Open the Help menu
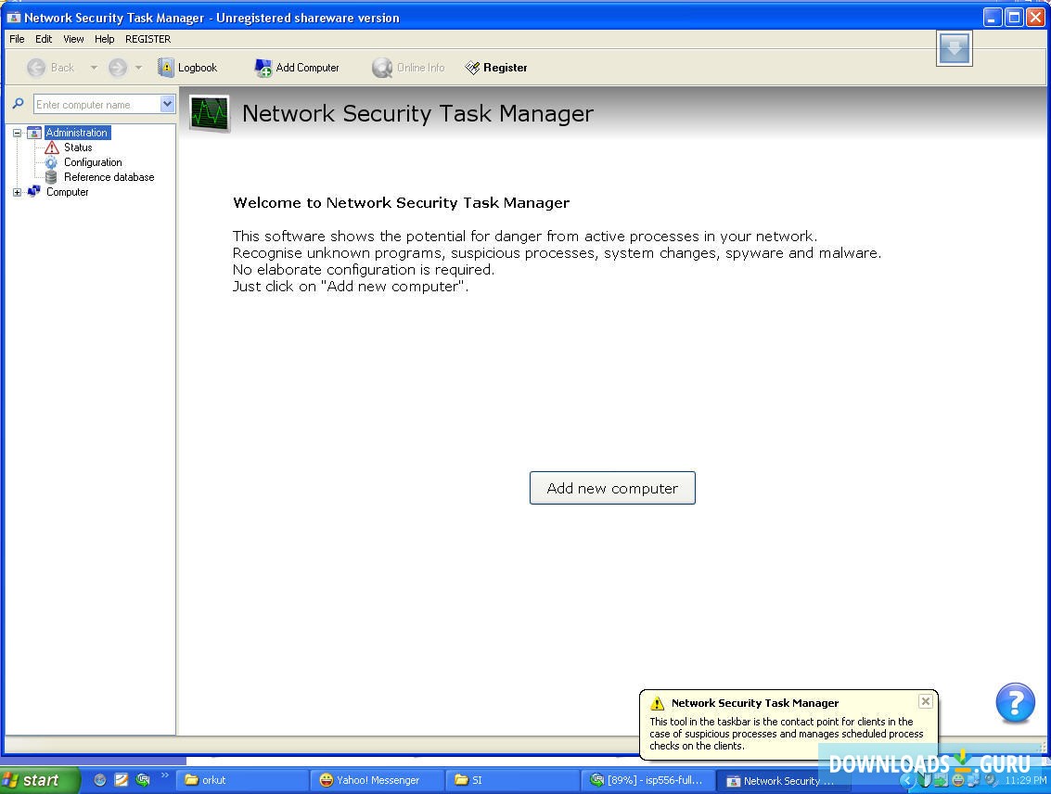 [x=104, y=39]
